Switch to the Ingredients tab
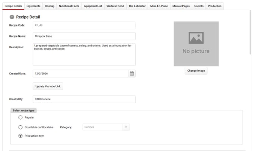Screen dimensions: 254x151 [x=33, y=6]
